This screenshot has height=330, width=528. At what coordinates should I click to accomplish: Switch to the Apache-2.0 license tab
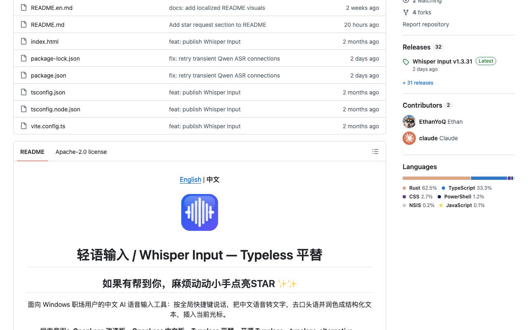(81, 152)
